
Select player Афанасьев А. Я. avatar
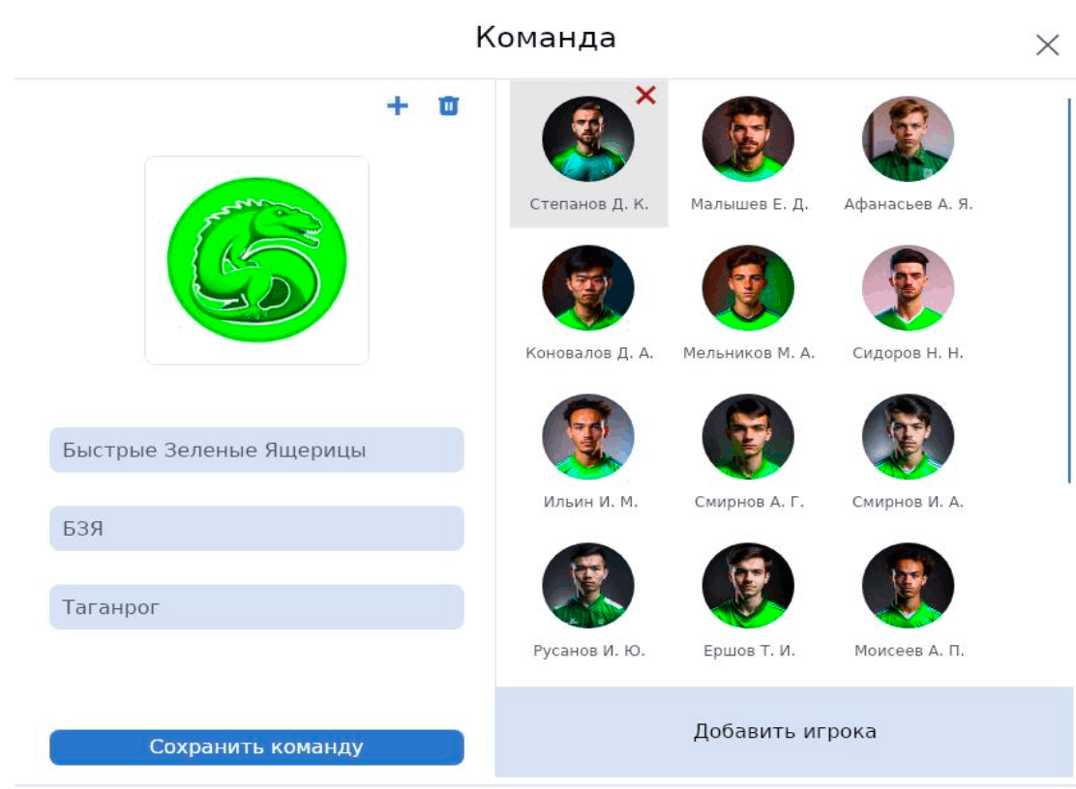tap(908, 139)
